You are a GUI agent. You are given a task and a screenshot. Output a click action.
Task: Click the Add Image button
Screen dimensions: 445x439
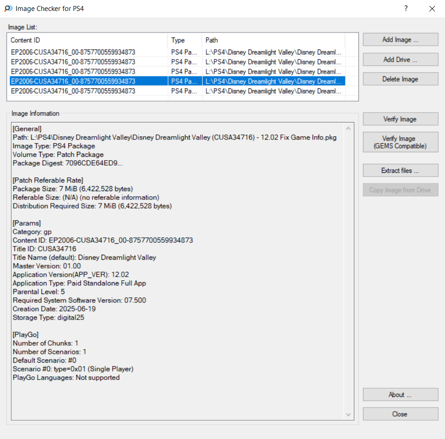(x=400, y=40)
